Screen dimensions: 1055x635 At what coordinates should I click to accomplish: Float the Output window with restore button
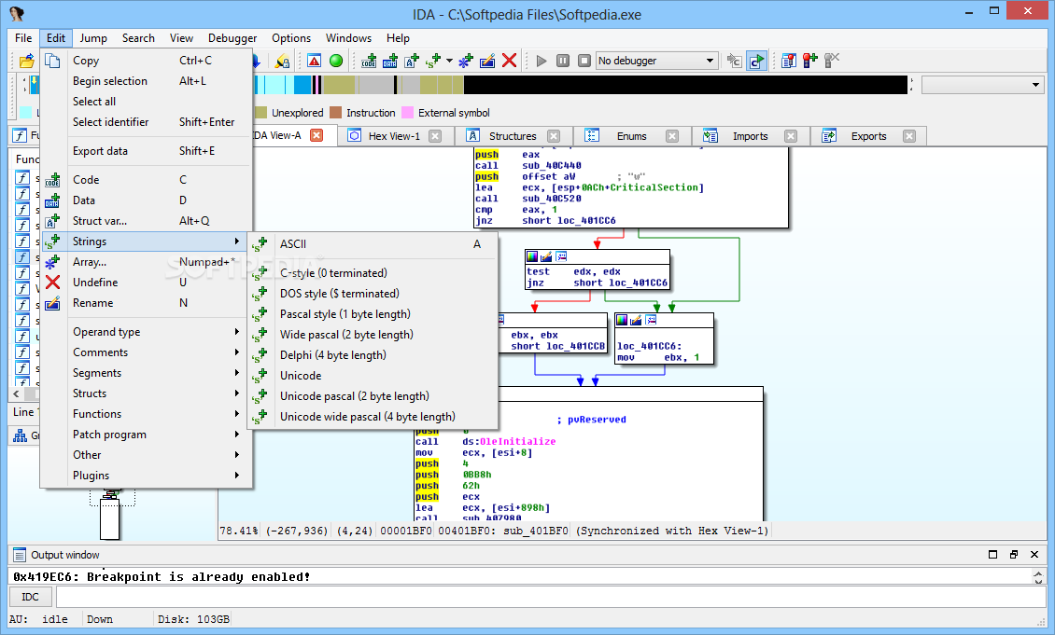pos(1014,555)
